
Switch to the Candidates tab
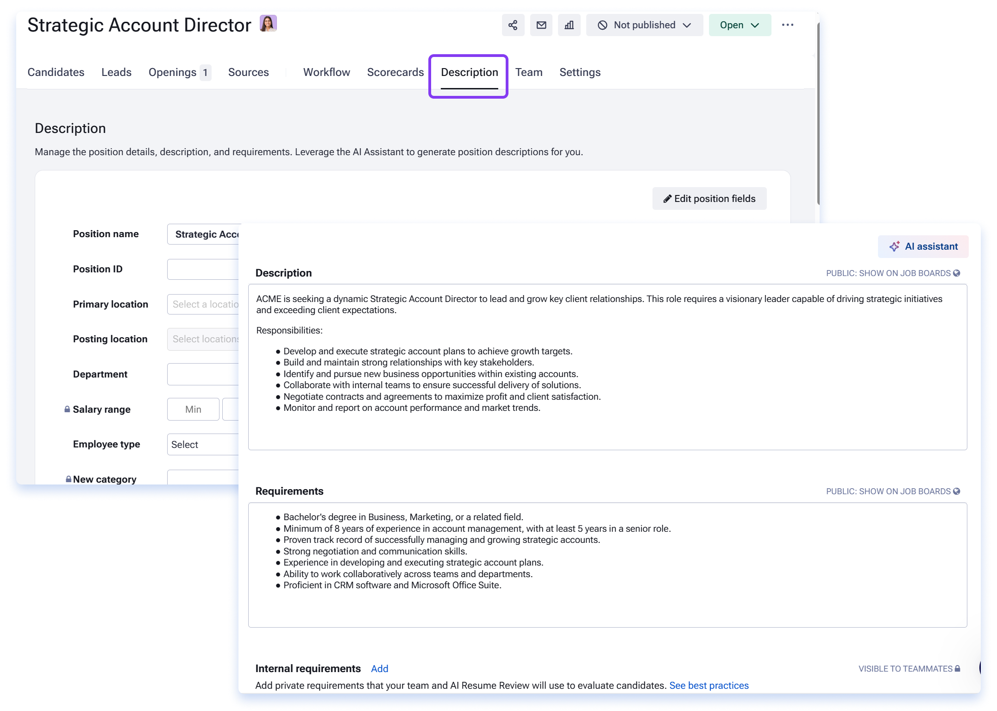click(x=56, y=72)
